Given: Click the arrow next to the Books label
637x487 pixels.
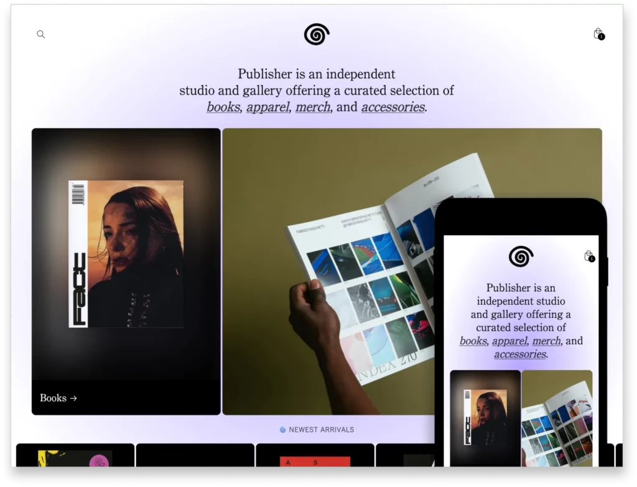Looking at the screenshot, I should (73, 398).
